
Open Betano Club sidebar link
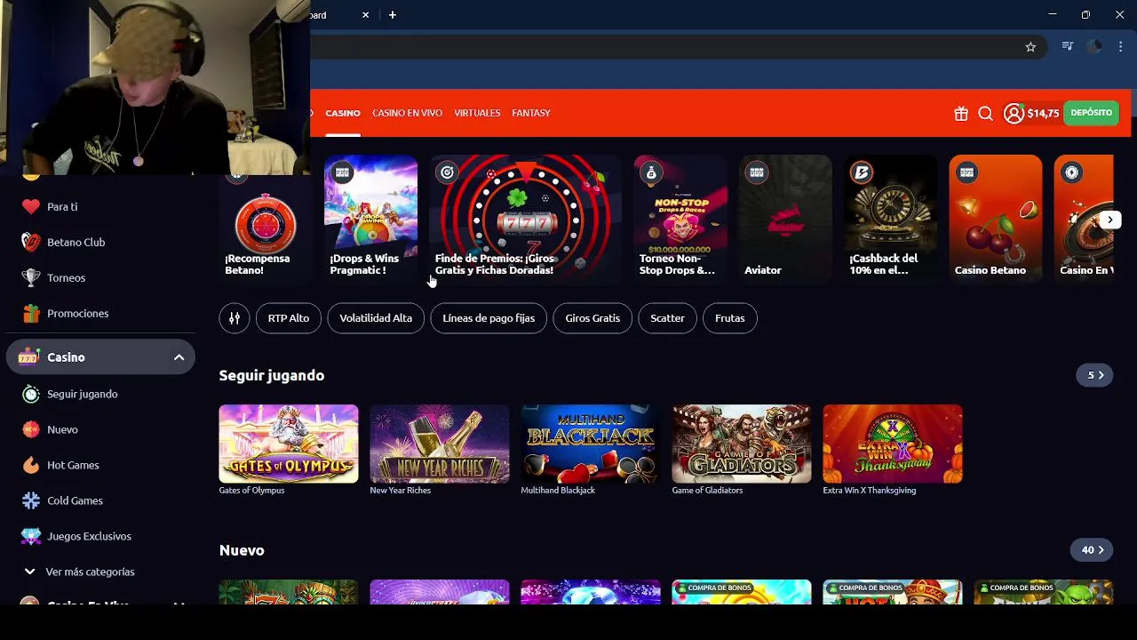click(x=76, y=242)
